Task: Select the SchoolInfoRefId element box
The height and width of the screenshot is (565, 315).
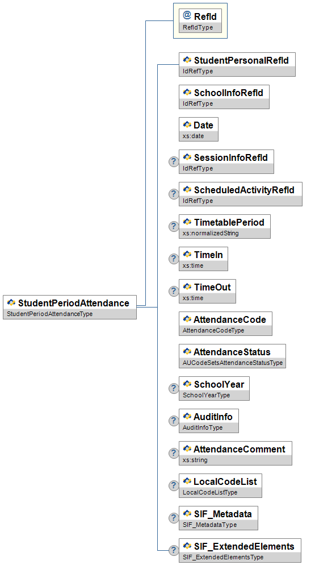Action: coord(224,97)
